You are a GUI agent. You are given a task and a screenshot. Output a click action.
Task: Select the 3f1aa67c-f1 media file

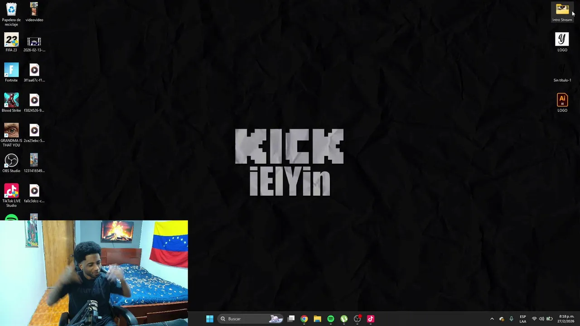(x=34, y=72)
